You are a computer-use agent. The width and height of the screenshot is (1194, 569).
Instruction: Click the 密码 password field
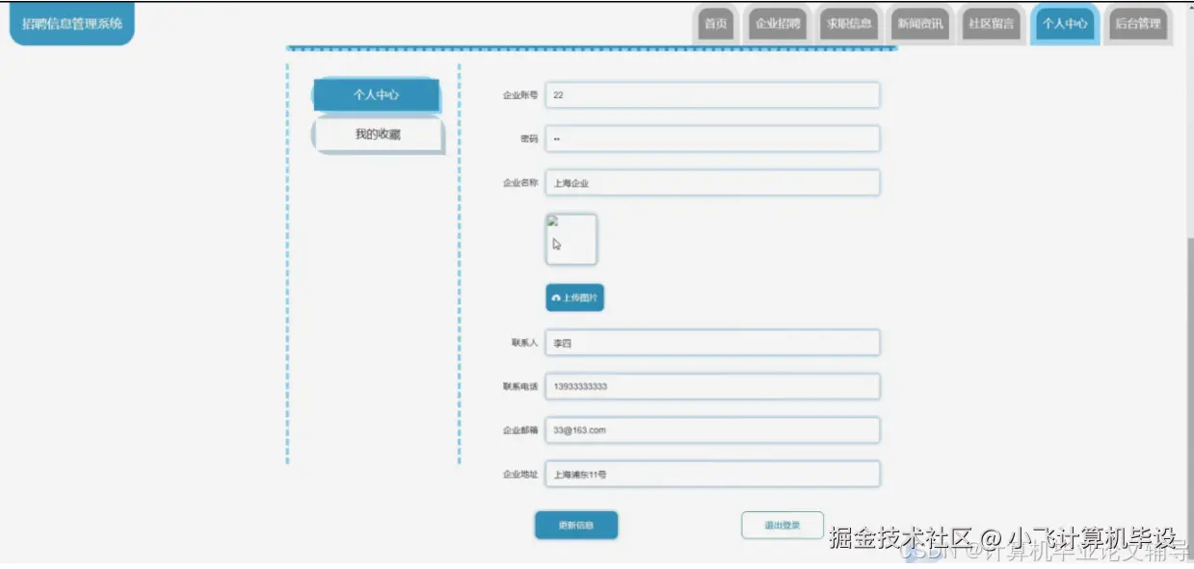pos(712,139)
